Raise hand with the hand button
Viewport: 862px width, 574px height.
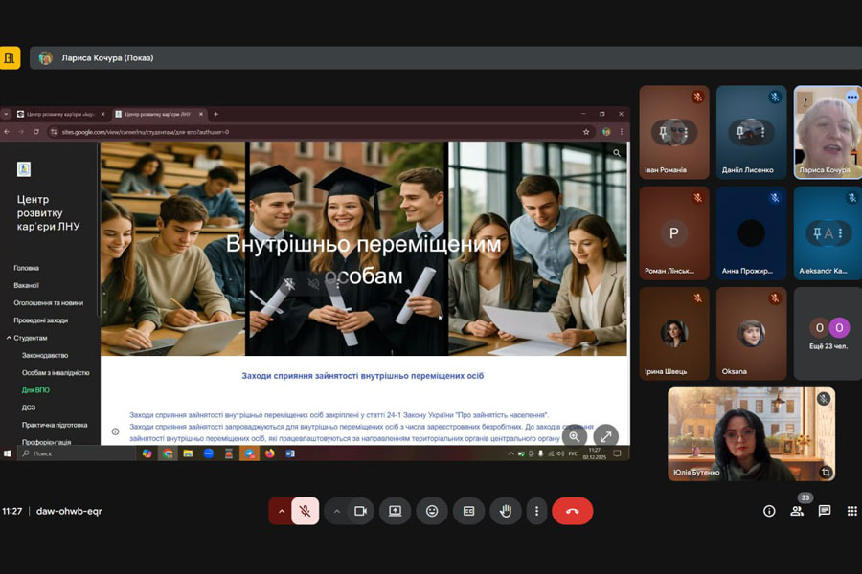click(506, 511)
